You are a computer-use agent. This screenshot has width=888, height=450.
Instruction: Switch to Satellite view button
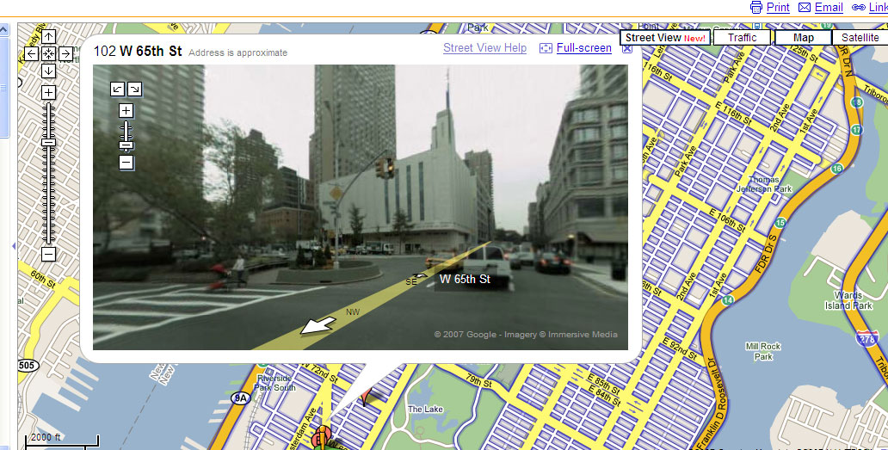[x=860, y=37]
